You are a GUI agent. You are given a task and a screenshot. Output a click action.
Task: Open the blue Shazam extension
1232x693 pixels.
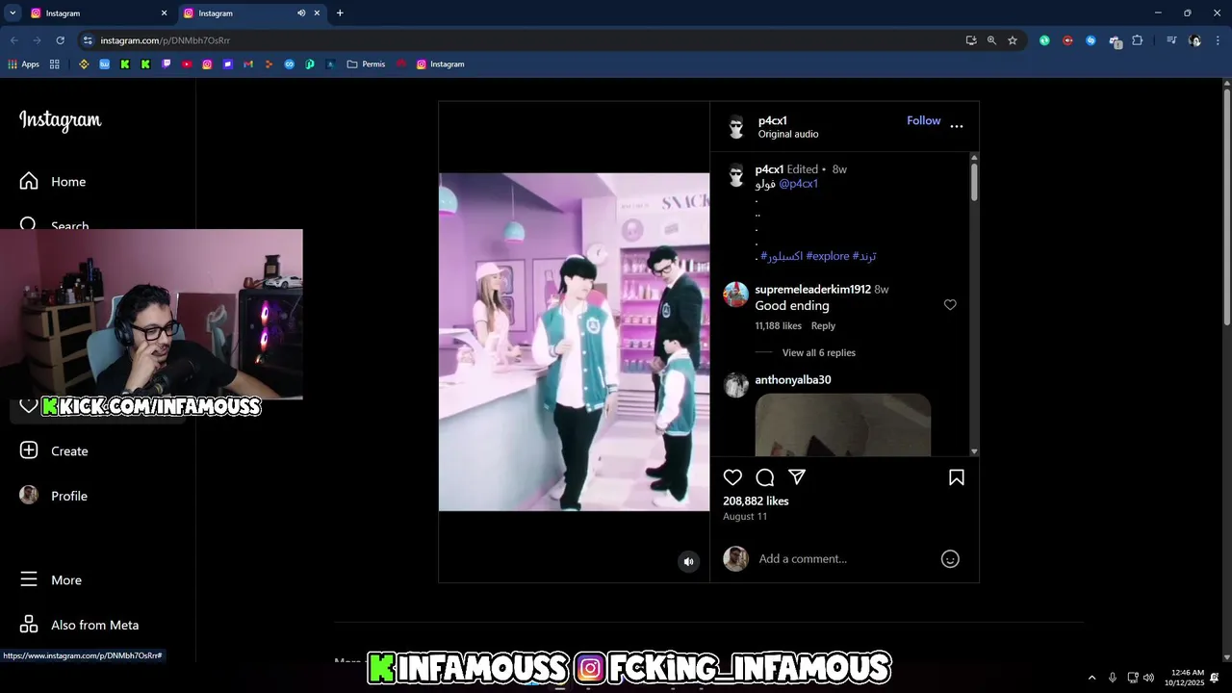coord(1091,40)
